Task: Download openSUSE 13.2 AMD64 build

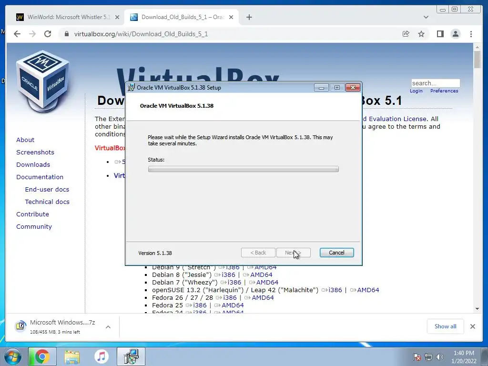Action: pyautogui.click(x=368, y=290)
